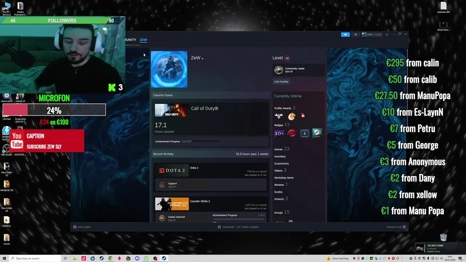Open uTorrent from the taskbar
Viewport: 466px width, 262px height.
[x=146, y=258]
